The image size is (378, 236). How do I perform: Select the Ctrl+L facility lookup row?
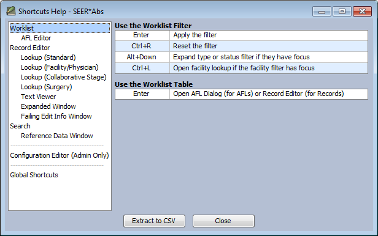tap(241, 68)
